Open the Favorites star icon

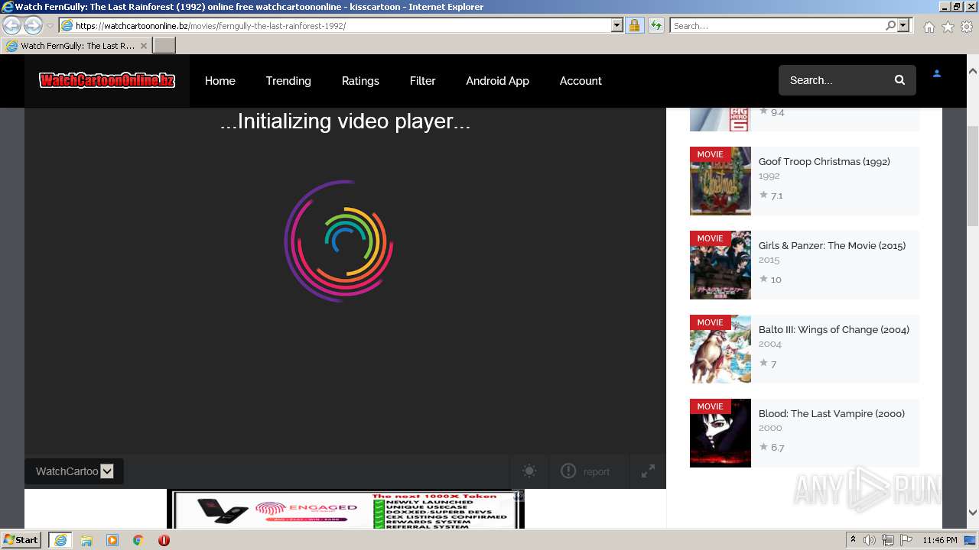tap(948, 27)
